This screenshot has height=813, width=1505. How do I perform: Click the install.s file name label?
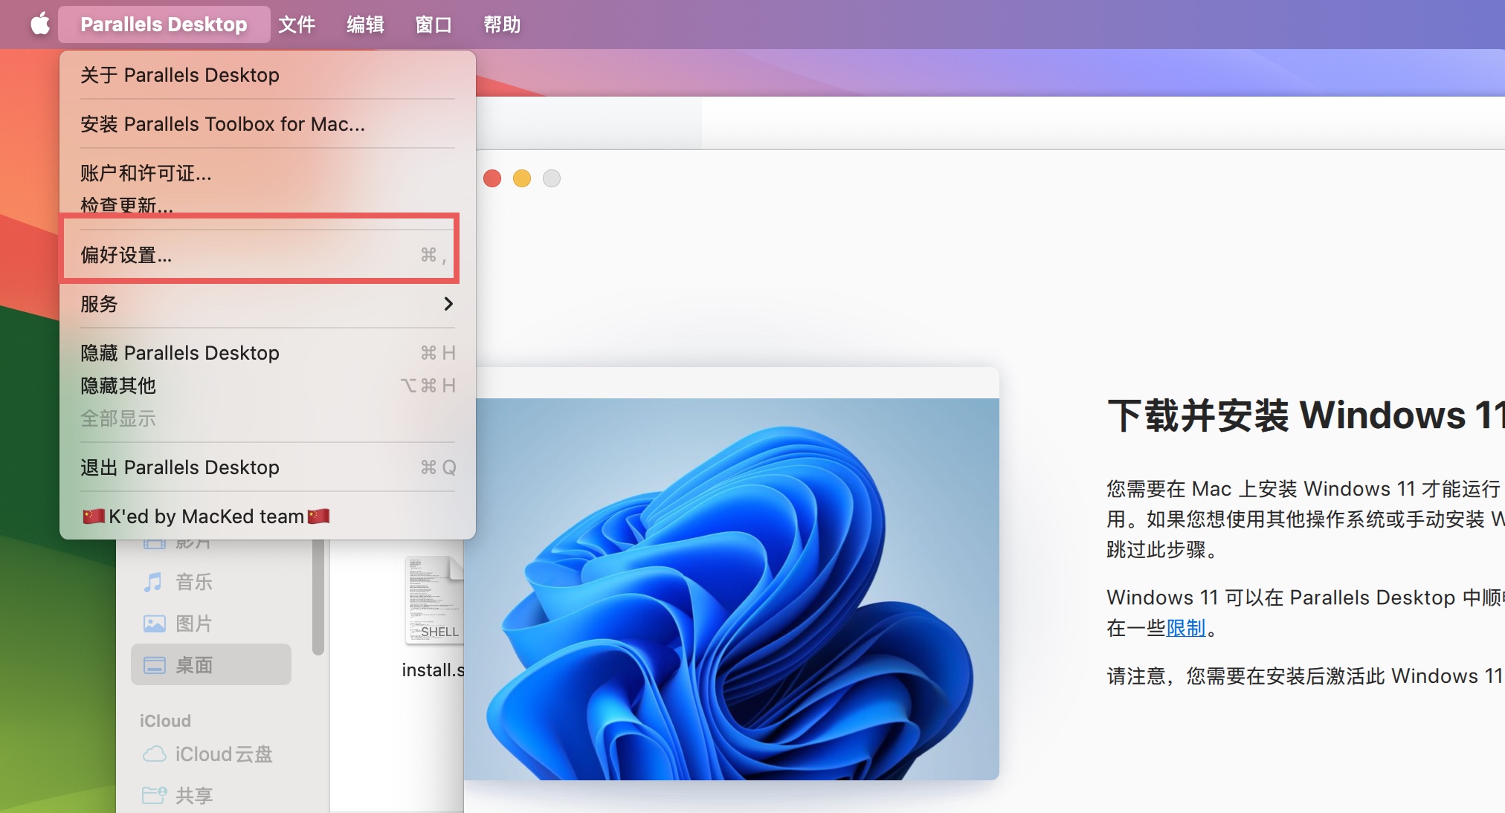point(433,670)
